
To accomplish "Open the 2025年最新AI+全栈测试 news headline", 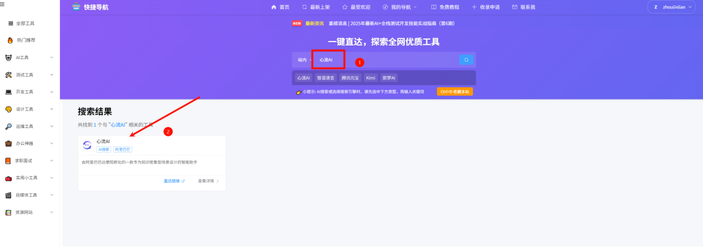I will click(x=392, y=23).
